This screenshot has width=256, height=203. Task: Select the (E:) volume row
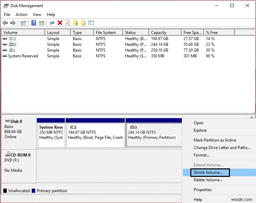tap(12, 50)
